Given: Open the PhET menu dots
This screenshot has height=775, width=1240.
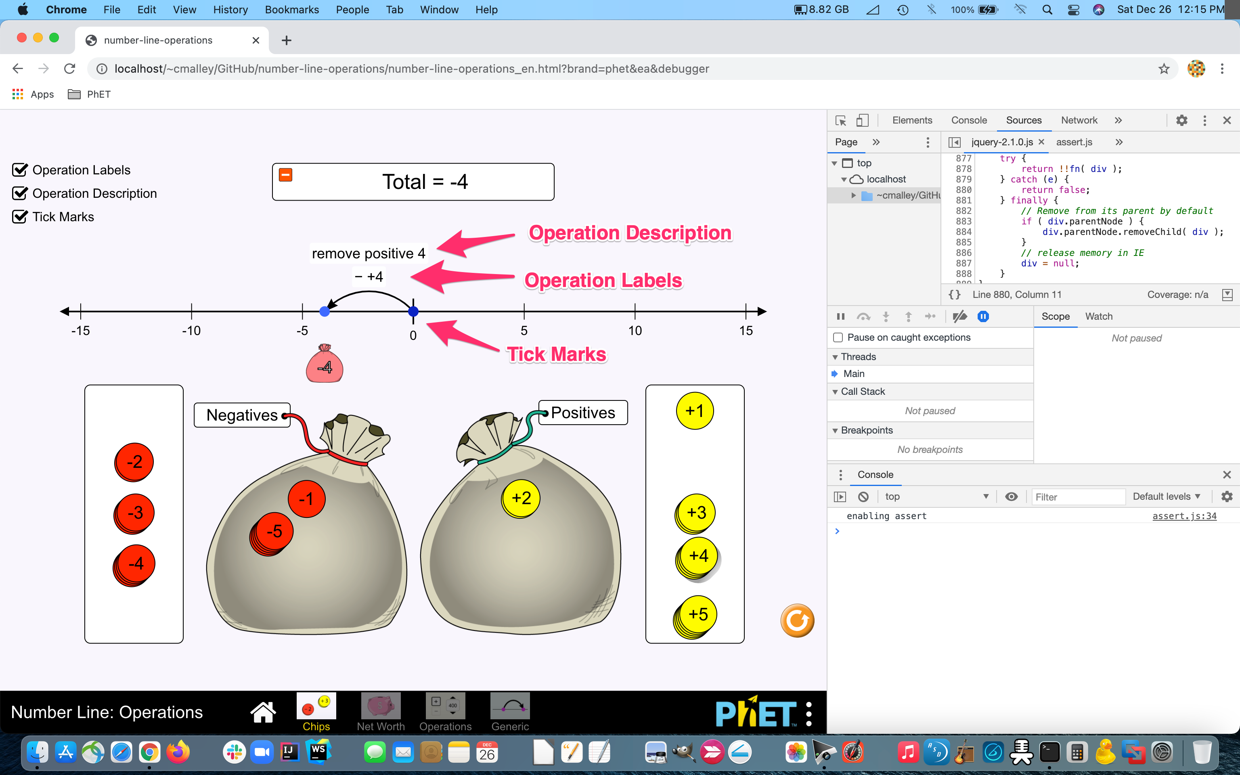Looking at the screenshot, I should coord(809,714).
